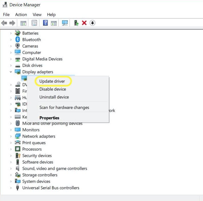Click the Cameras webcam icon
This screenshot has width=203, height=201.
(x=17, y=46)
